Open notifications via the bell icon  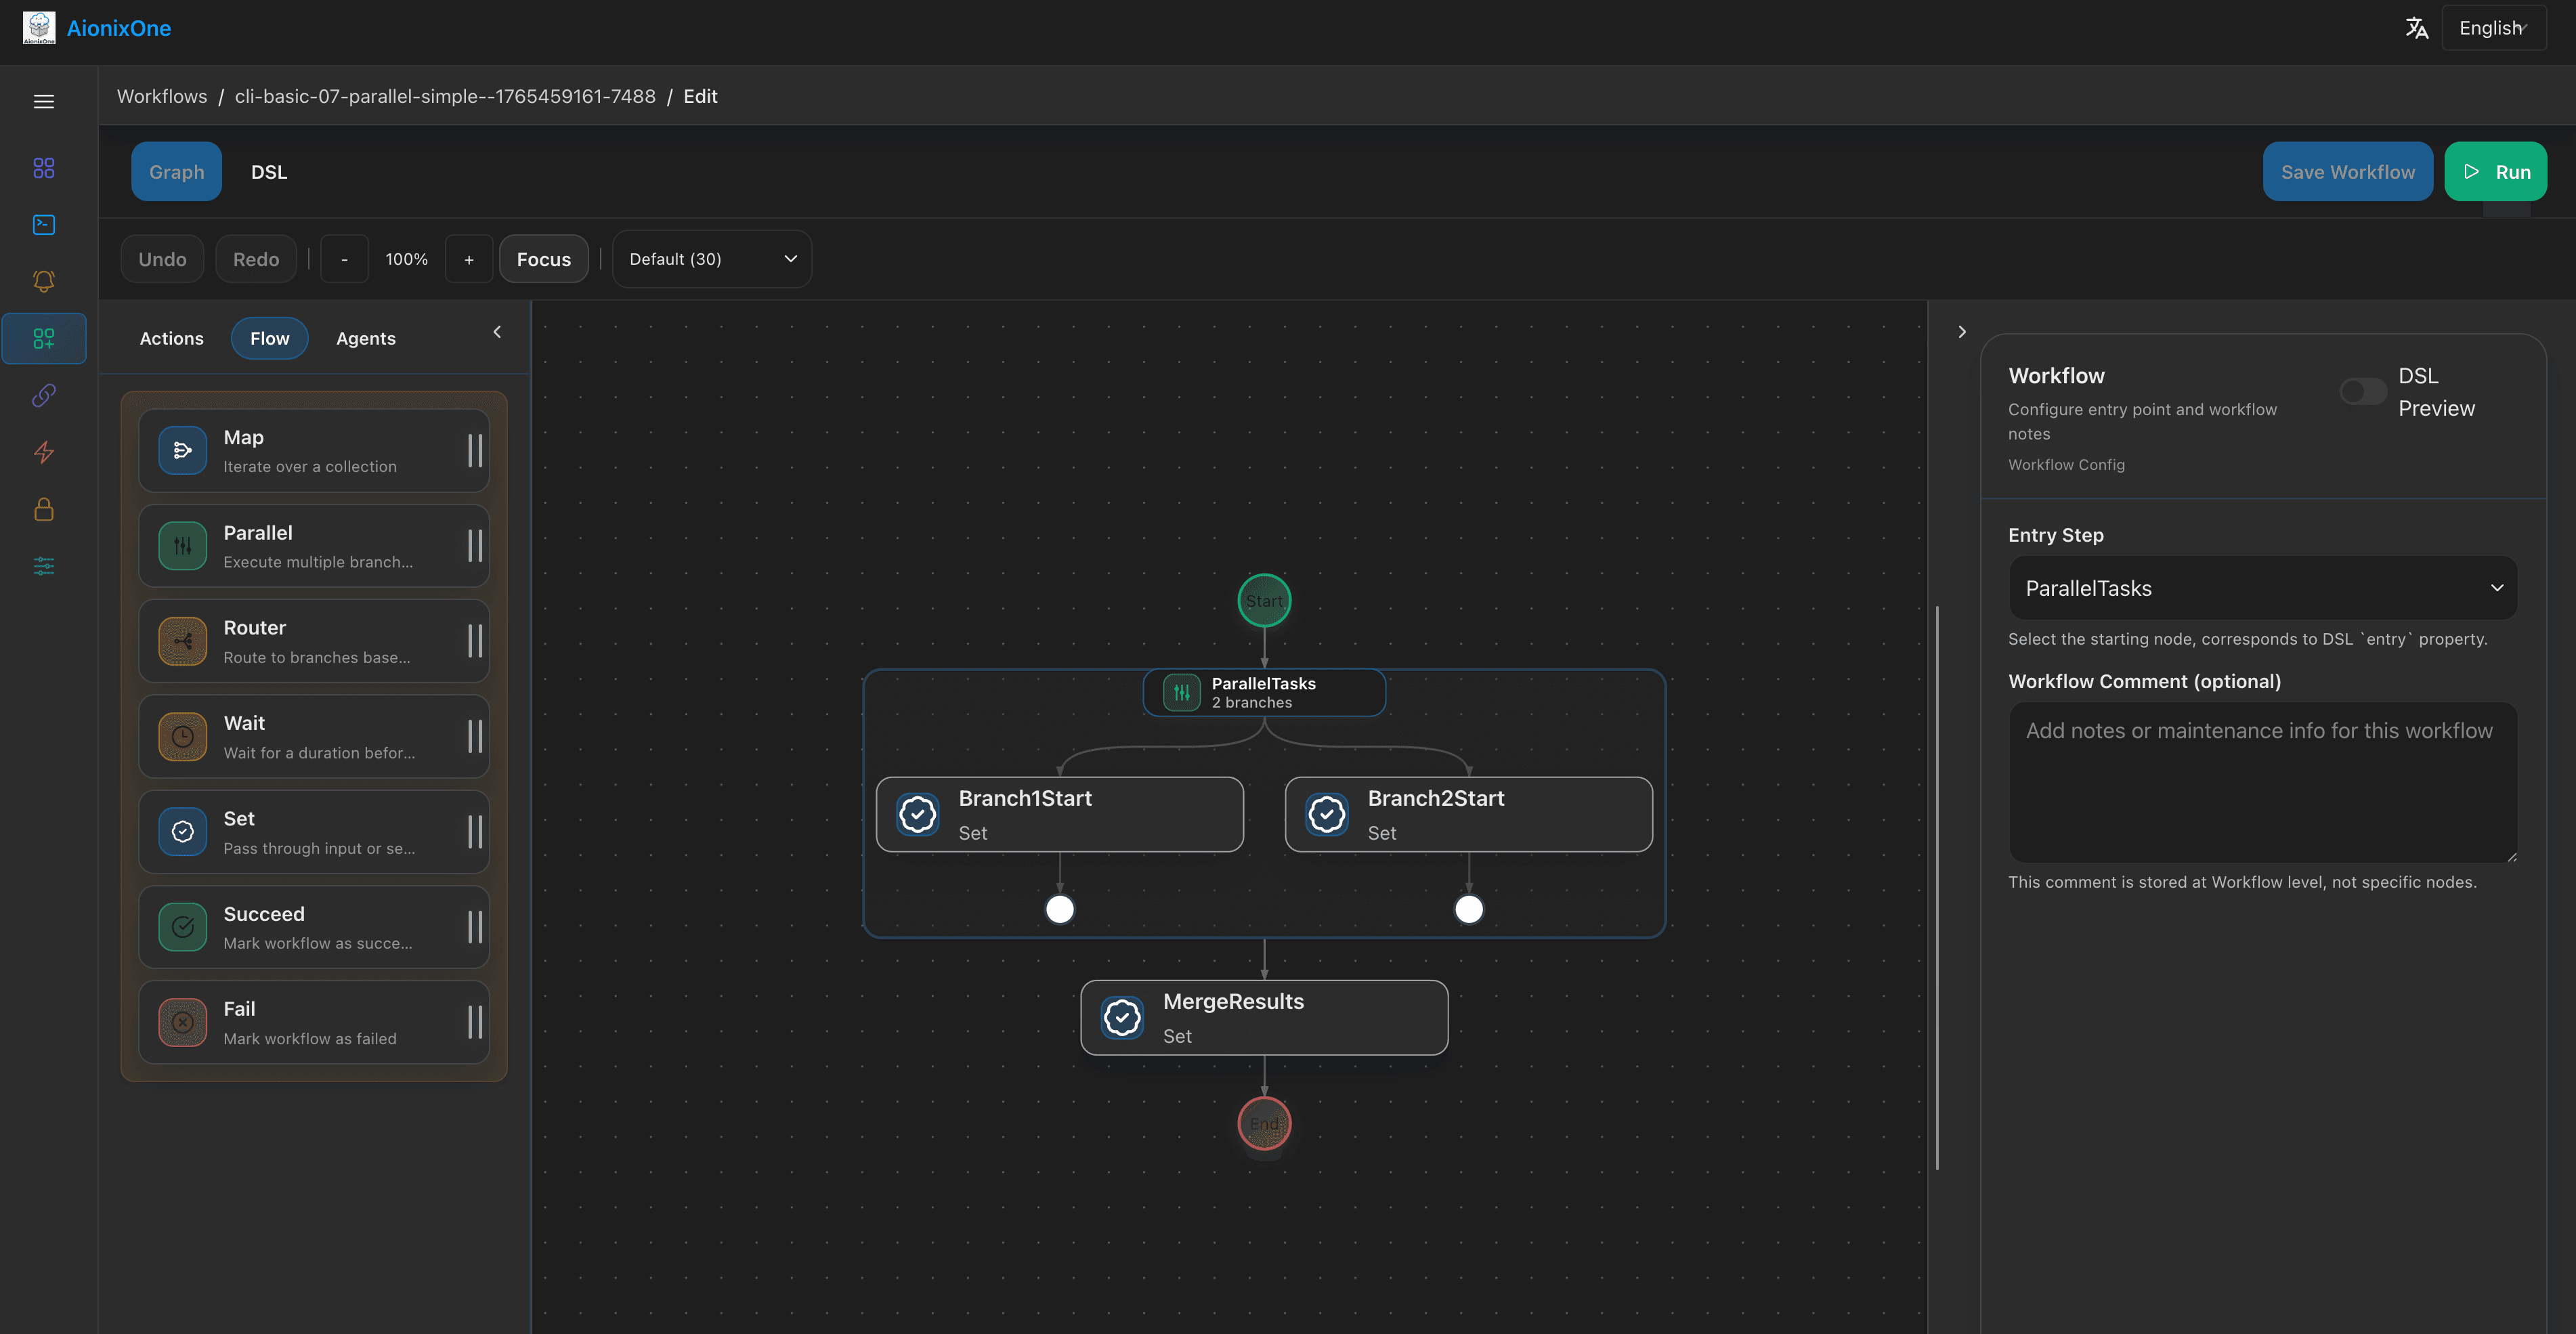[x=43, y=281]
